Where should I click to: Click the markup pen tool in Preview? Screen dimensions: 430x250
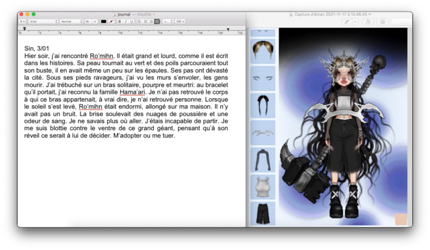tap(347, 22)
